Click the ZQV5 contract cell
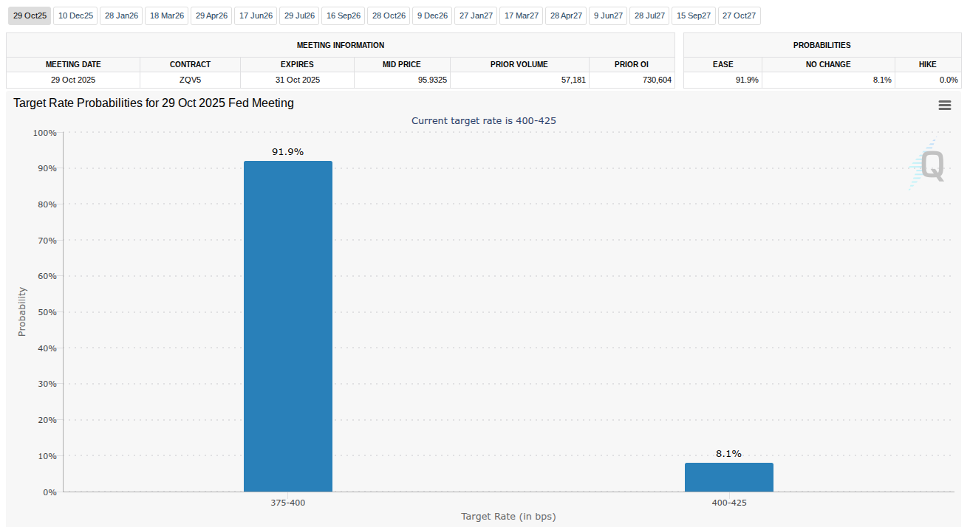 (x=190, y=80)
